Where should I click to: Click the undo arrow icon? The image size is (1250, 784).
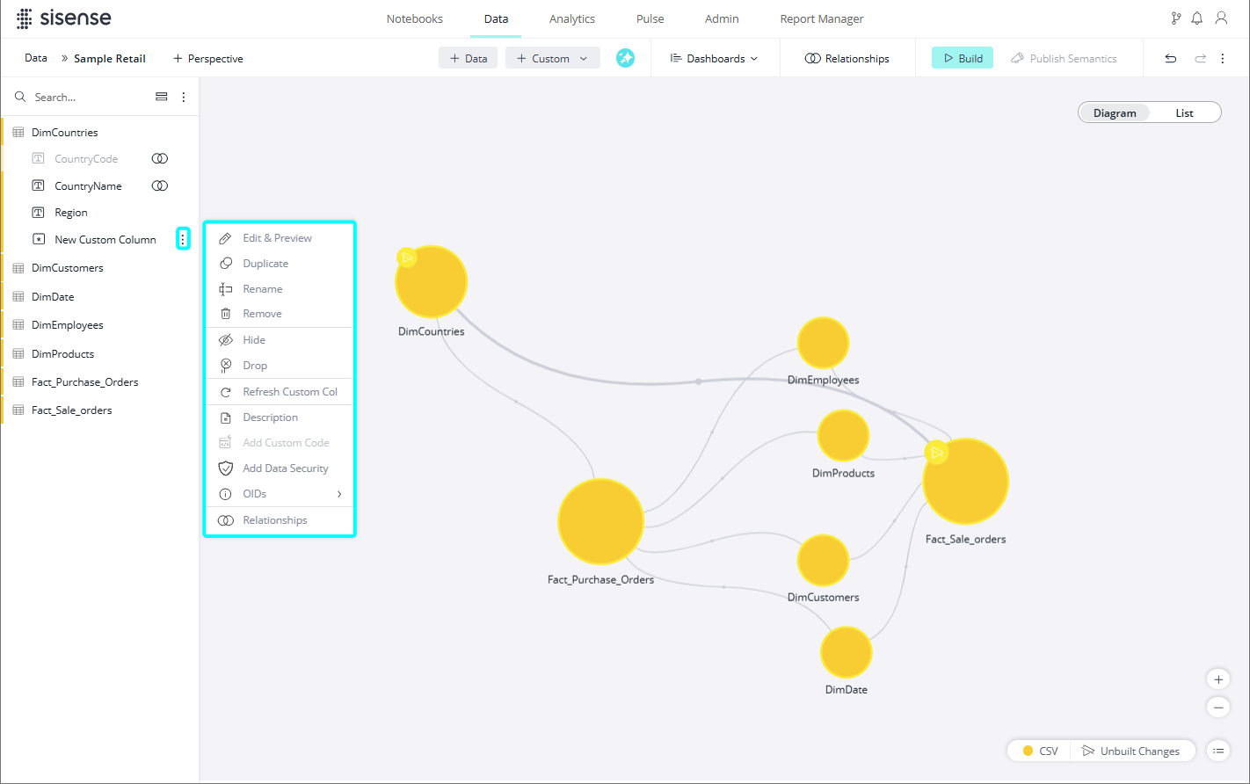pyautogui.click(x=1171, y=59)
